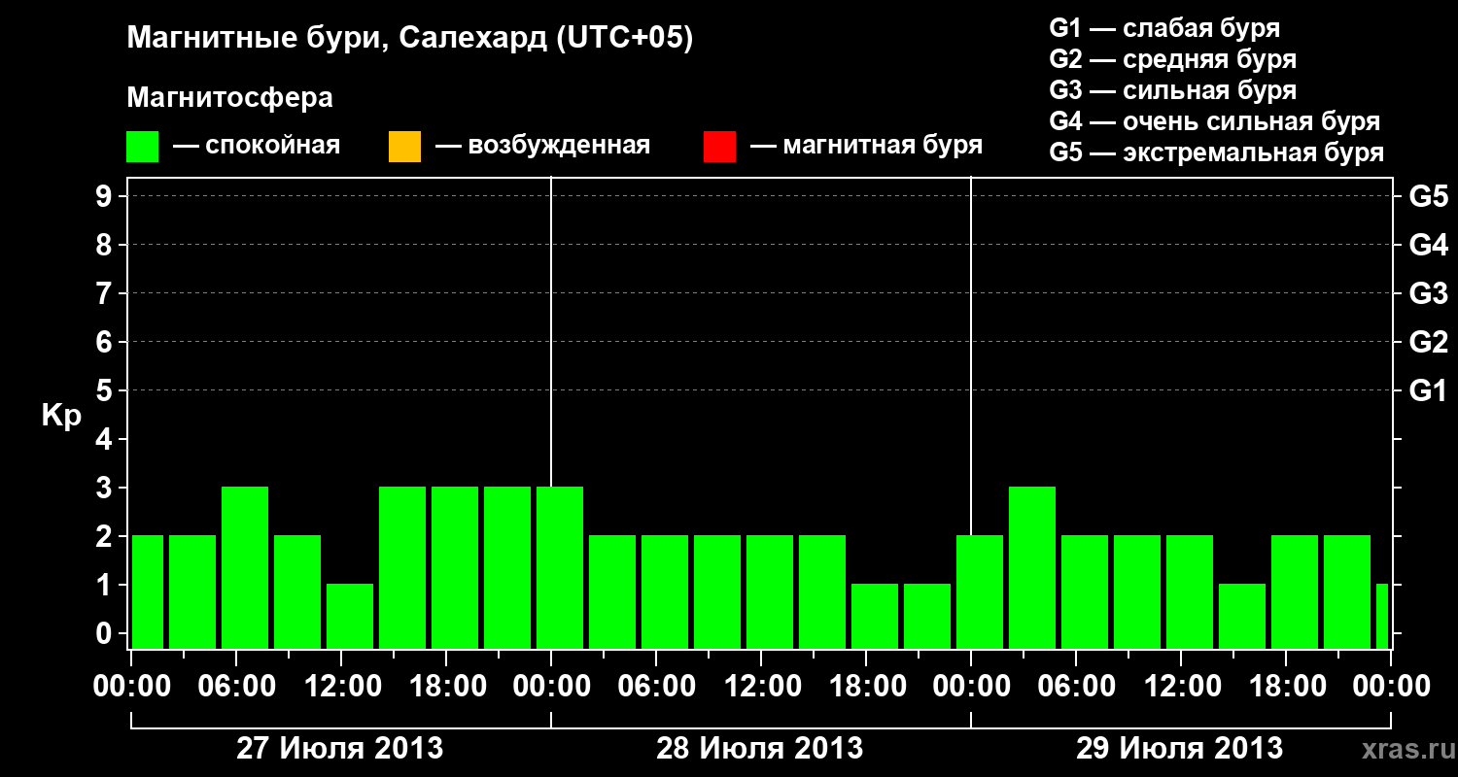Click the '28 Июля 2013' date label
Viewport: 1458px width, 777px height.
point(759,749)
